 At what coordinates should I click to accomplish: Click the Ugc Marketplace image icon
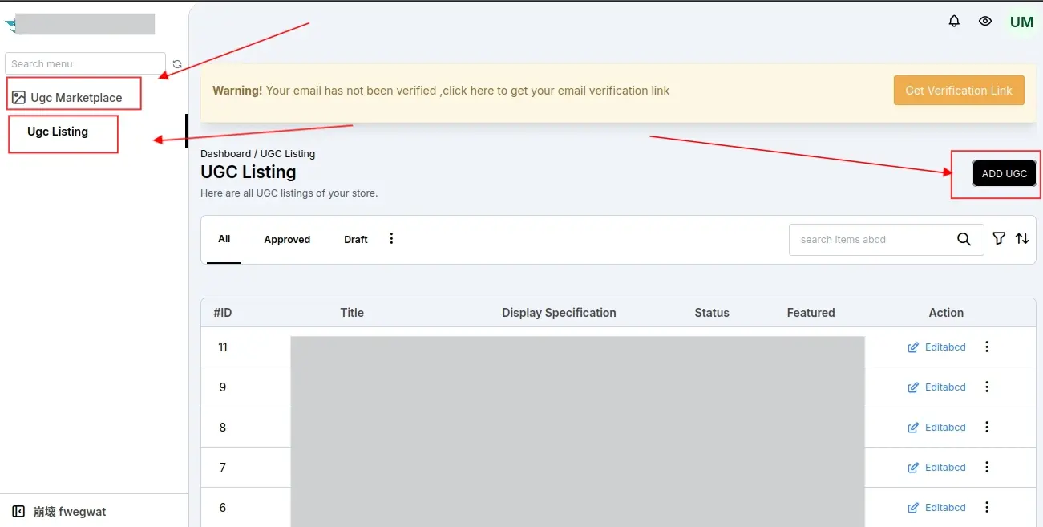pos(19,97)
